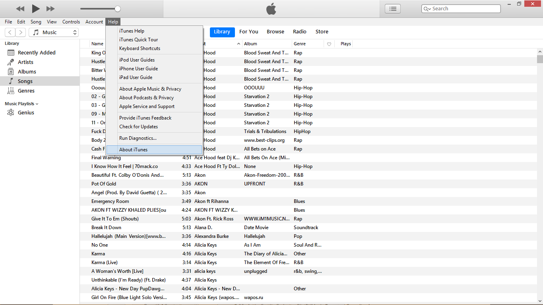Open the View menu

point(52,22)
